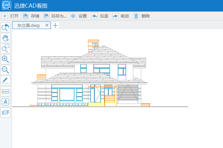
Task: Click the CAD application logo
Action: [6, 5]
